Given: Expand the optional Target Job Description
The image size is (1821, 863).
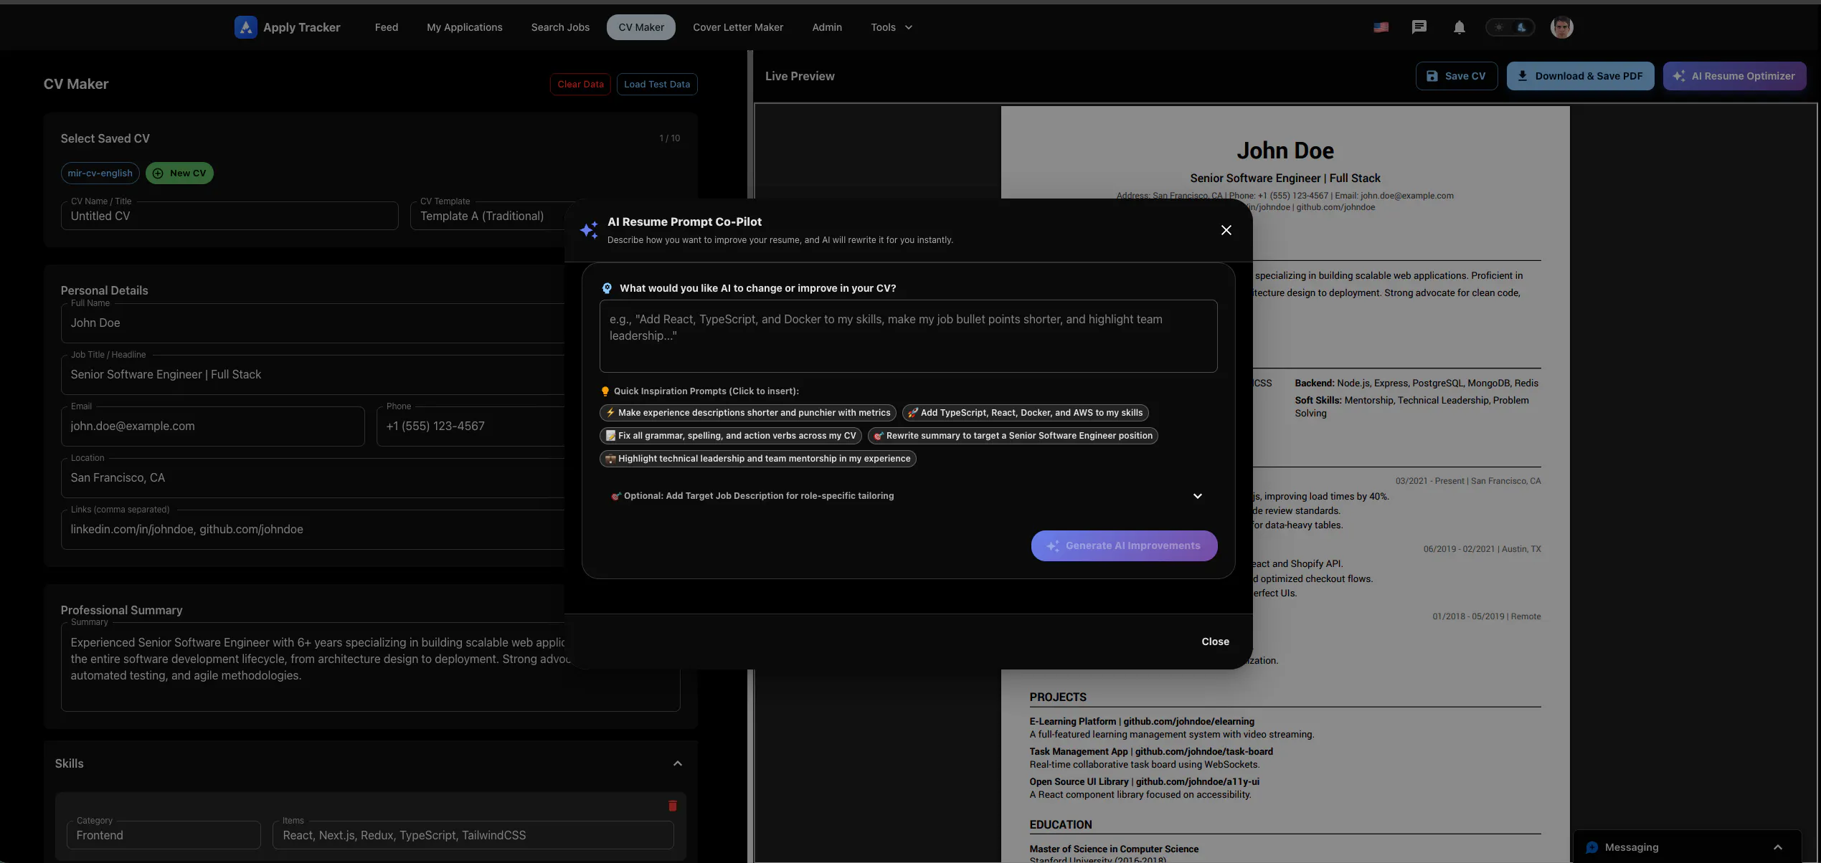Looking at the screenshot, I should tap(907, 496).
